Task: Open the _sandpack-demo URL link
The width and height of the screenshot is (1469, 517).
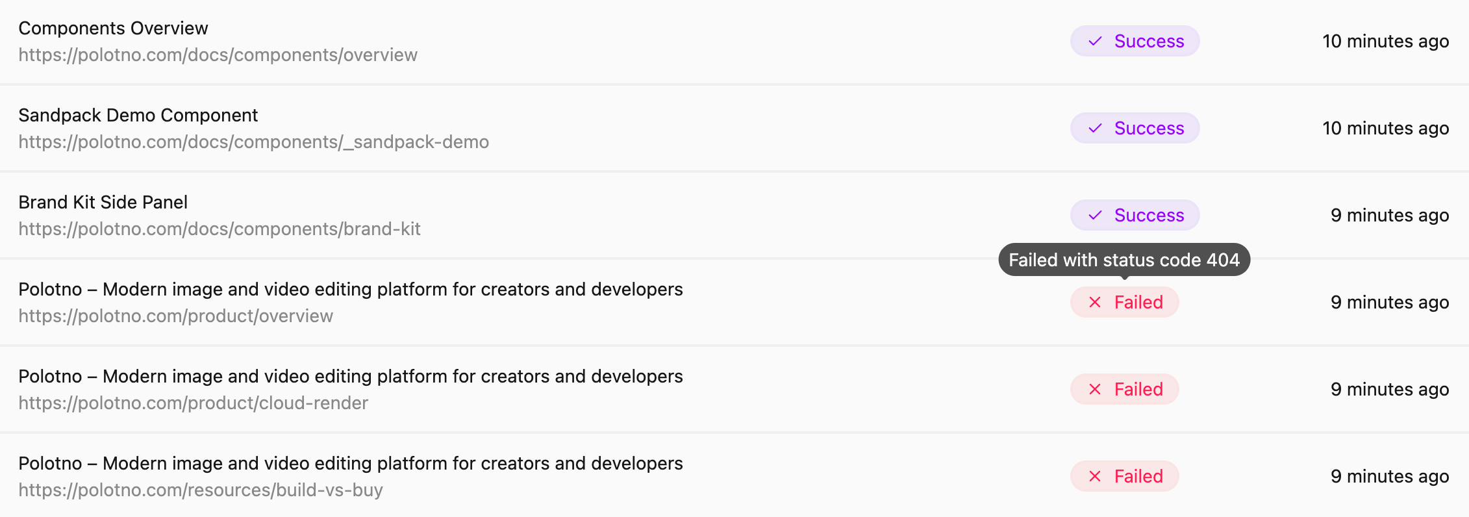Action: click(253, 142)
